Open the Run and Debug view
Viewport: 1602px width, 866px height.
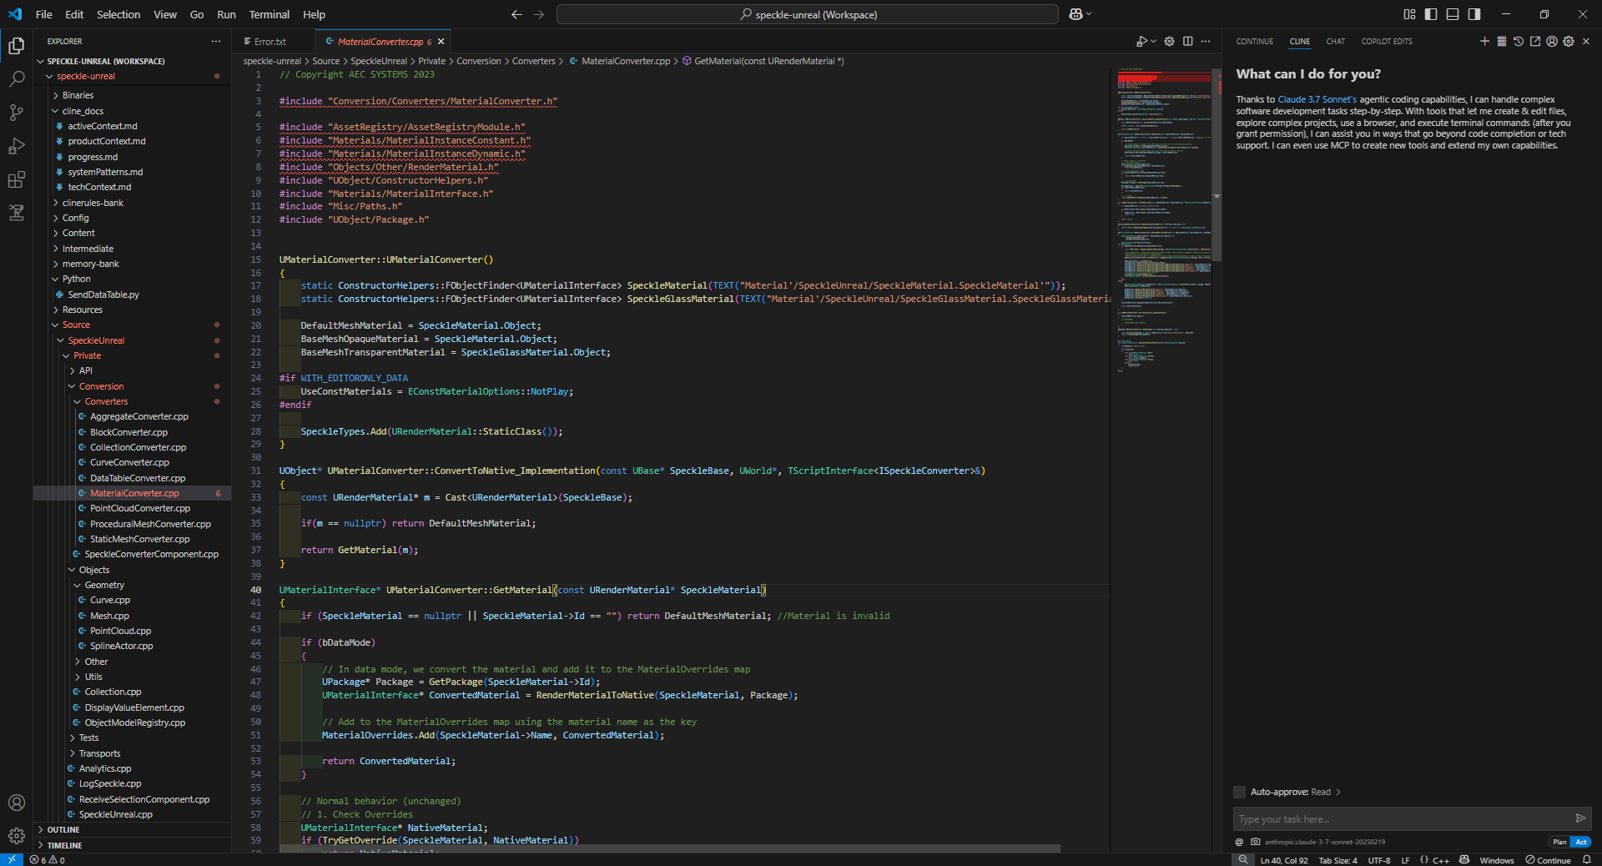16,146
